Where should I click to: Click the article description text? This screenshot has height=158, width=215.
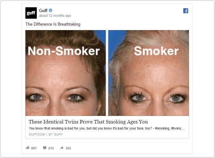pos(107,129)
